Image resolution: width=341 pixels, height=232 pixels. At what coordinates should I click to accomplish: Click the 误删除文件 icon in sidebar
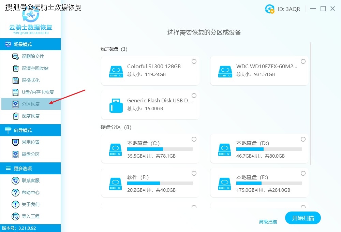(16, 57)
